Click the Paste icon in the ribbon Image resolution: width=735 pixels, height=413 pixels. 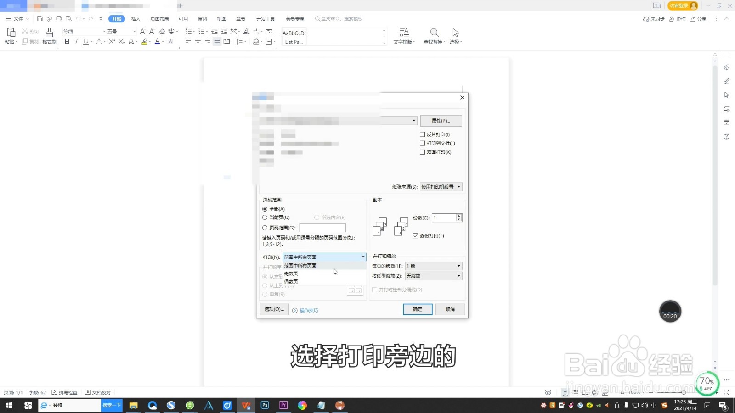11,32
